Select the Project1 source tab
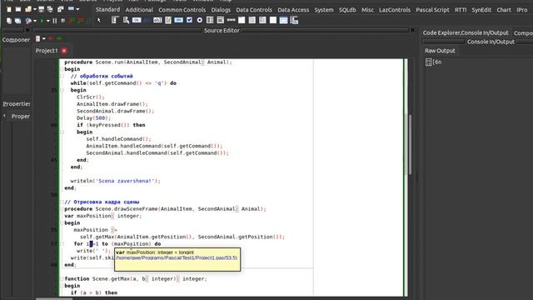 47,51
